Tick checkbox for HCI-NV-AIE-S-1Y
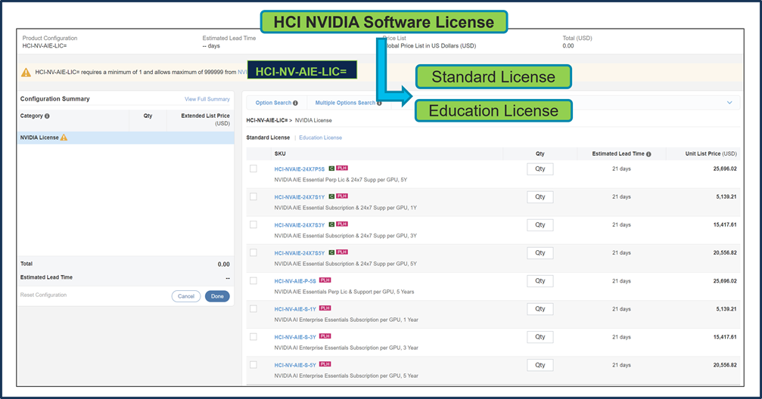The height and width of the screenshot is (399, 762). [253, 309]
